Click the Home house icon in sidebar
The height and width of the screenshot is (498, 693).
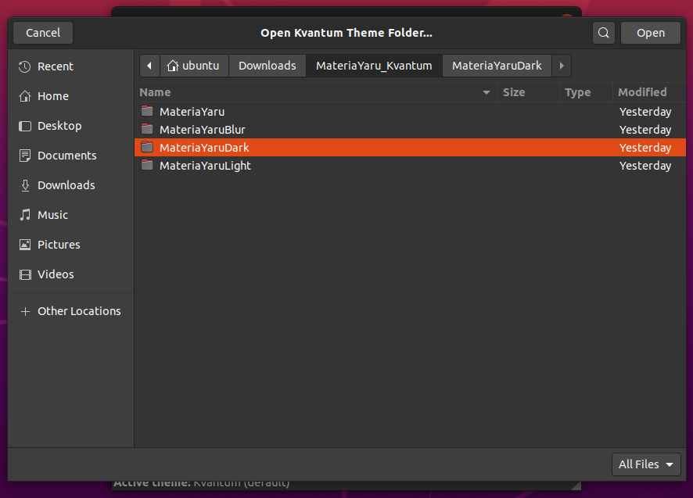25,96
